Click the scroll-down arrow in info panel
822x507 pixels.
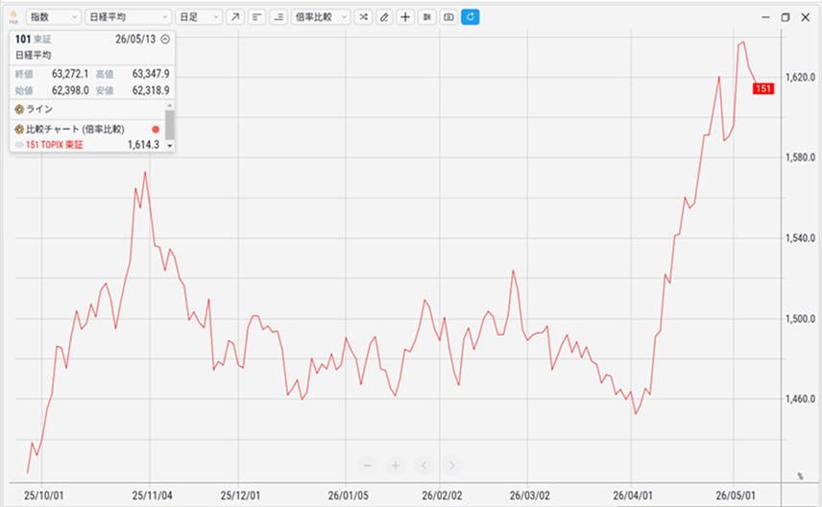[x=169, y=146]
